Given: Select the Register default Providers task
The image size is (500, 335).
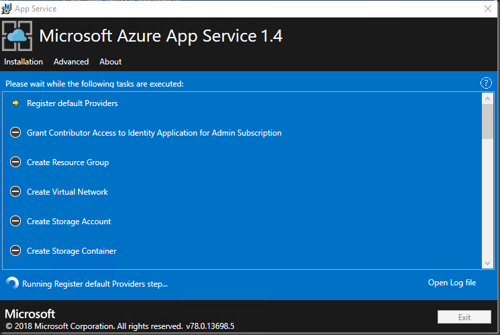Looking at the screenshot, I should tap(72, 103).
